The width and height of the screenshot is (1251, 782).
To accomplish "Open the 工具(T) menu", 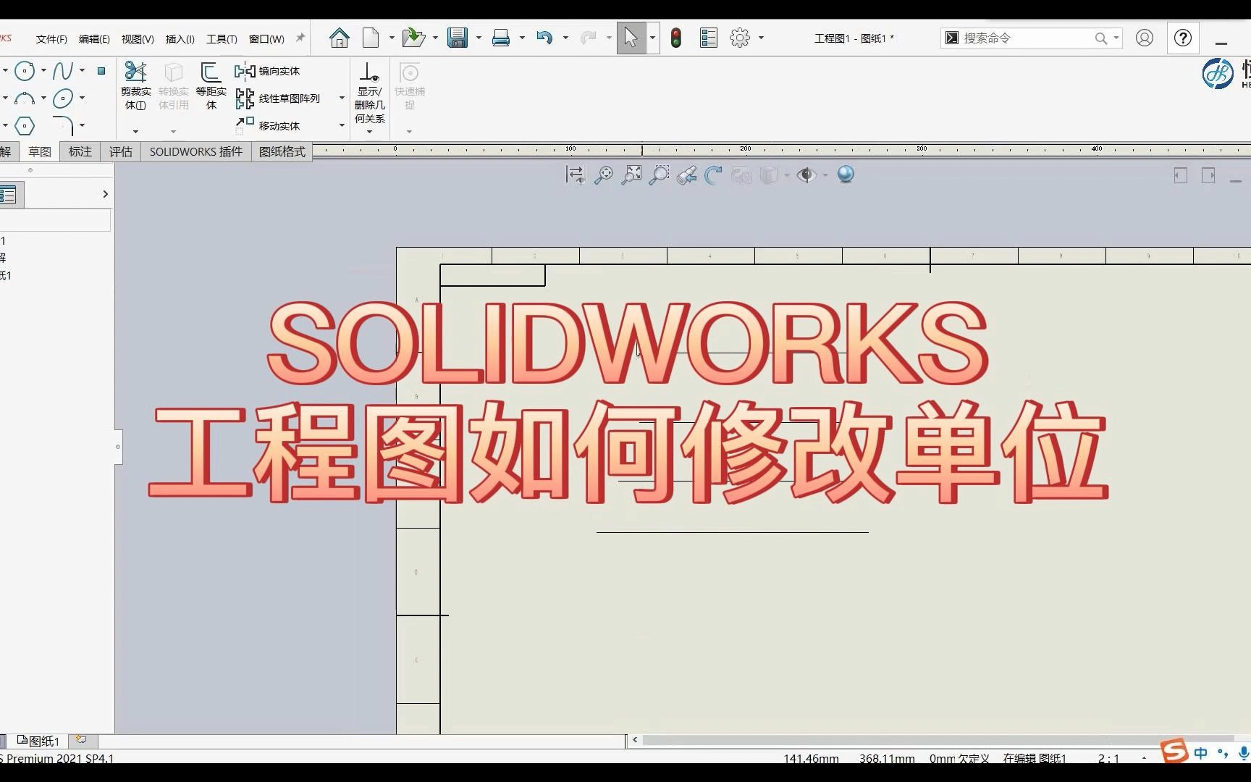I will click(222, 39).
